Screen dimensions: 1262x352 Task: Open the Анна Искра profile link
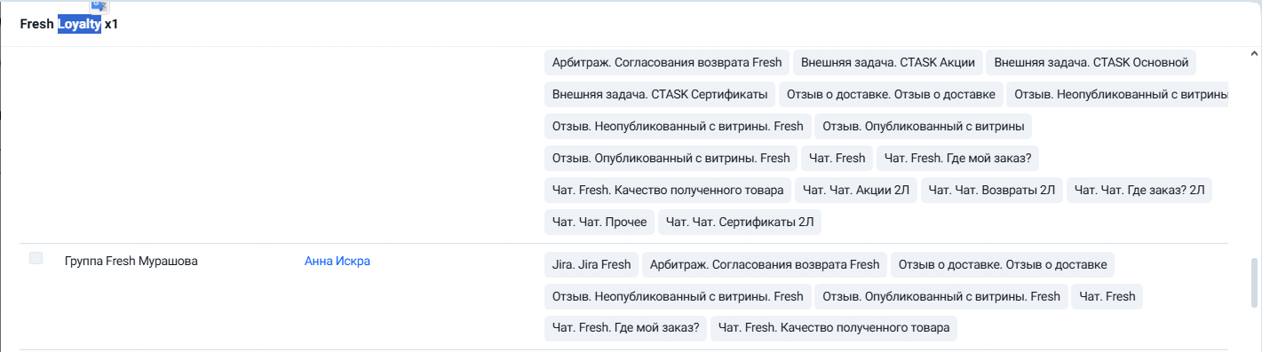(x=337, y=261)
